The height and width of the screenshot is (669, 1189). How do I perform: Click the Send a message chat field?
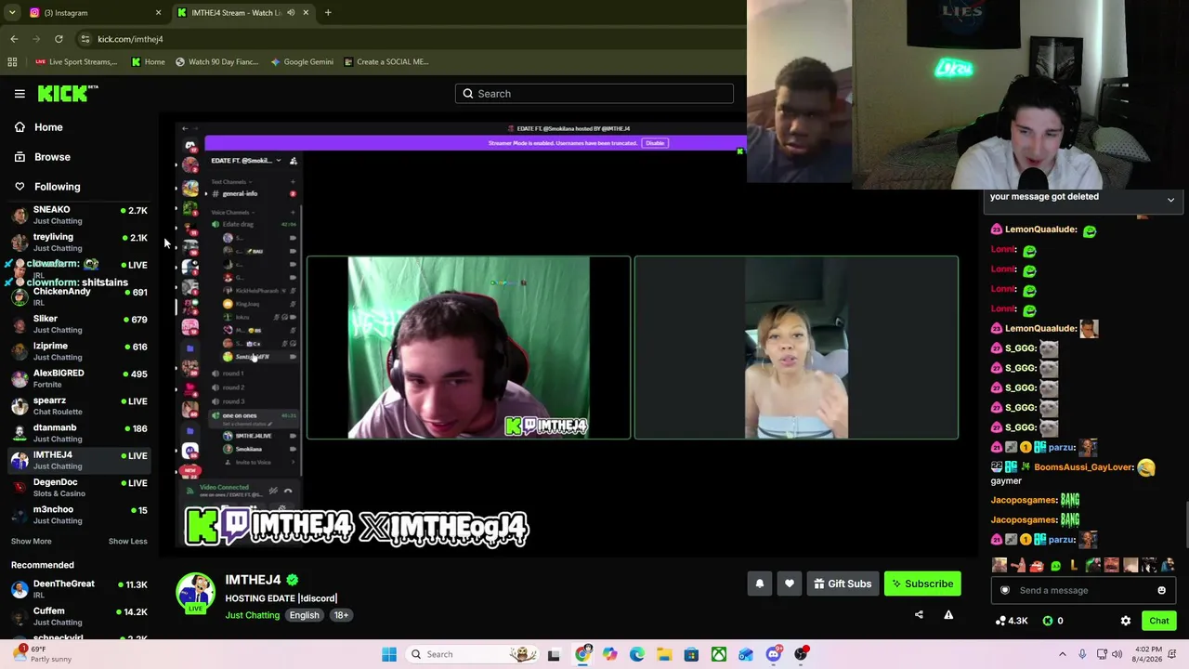1082,590
